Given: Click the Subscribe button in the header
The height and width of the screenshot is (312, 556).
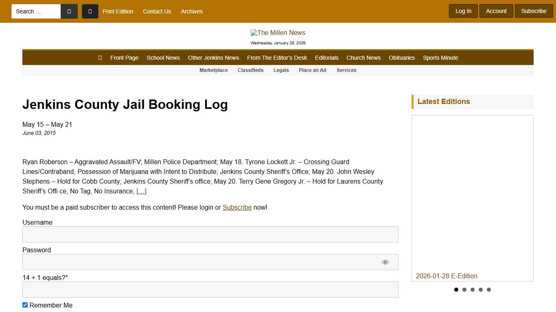Looking at the screenshot, I should coord(534,11).
